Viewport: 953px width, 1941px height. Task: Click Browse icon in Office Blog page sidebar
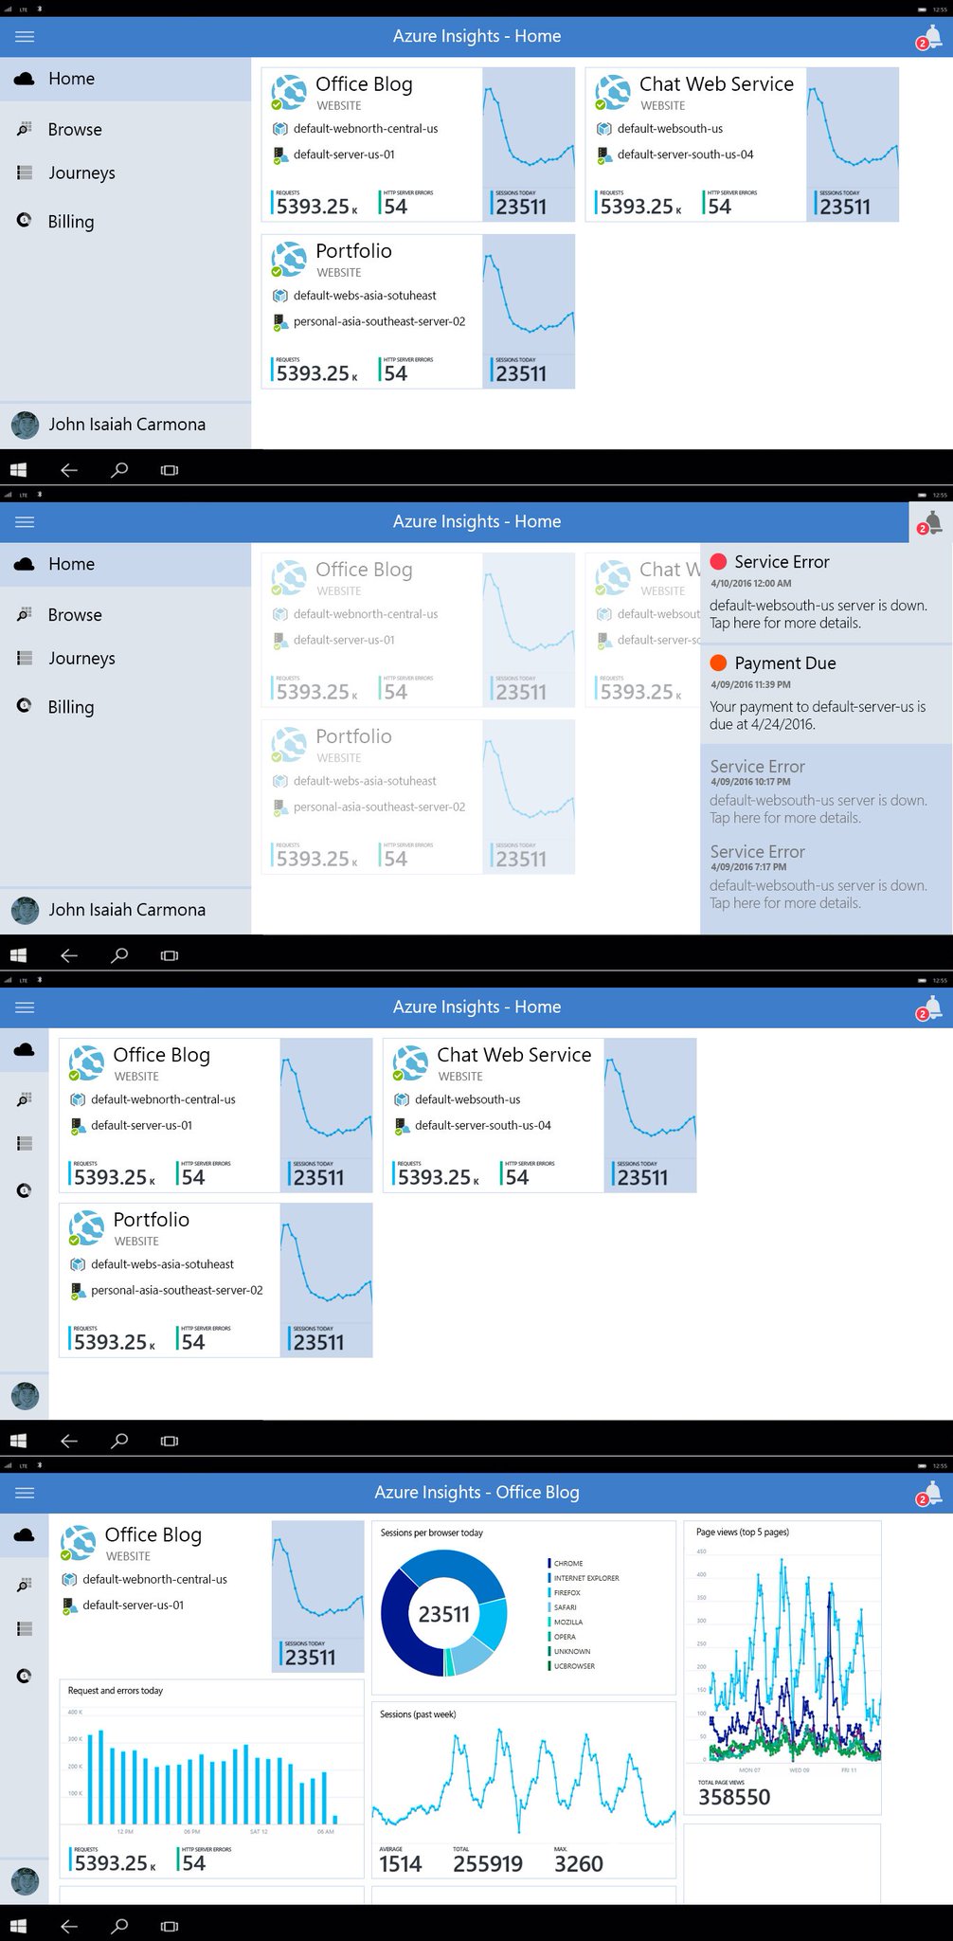[x=25, y=1584]
